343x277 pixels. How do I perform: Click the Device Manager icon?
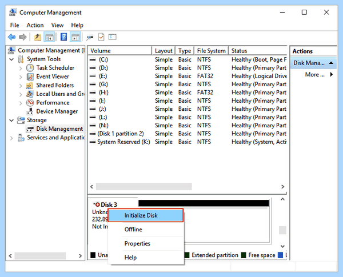pyautogui.click(x=30, y=111)
